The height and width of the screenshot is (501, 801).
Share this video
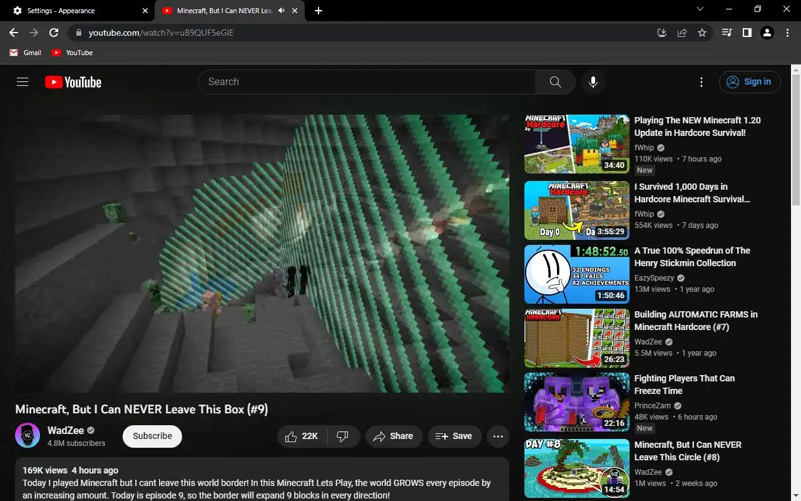394,436
